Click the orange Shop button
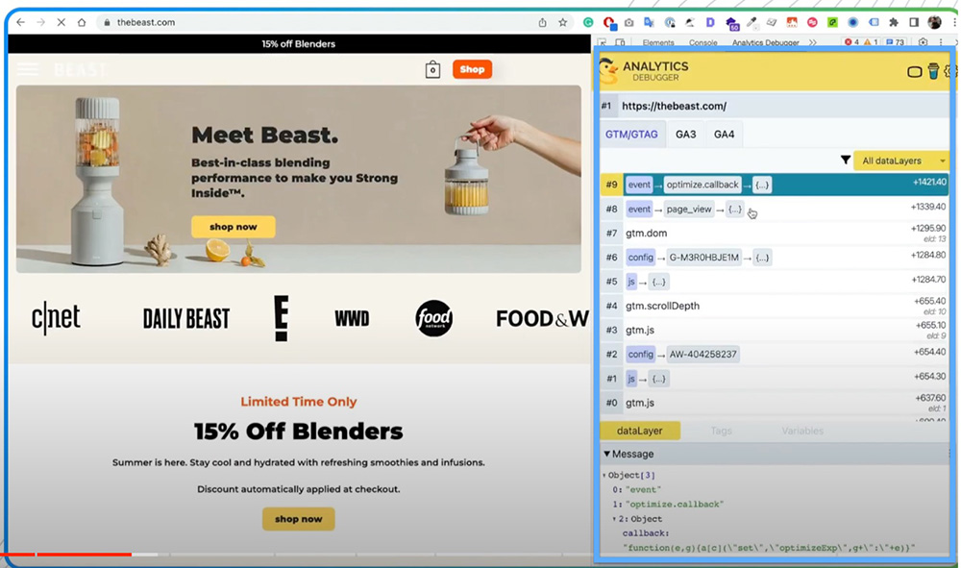The image size is (961, 568). click(472, 69)
